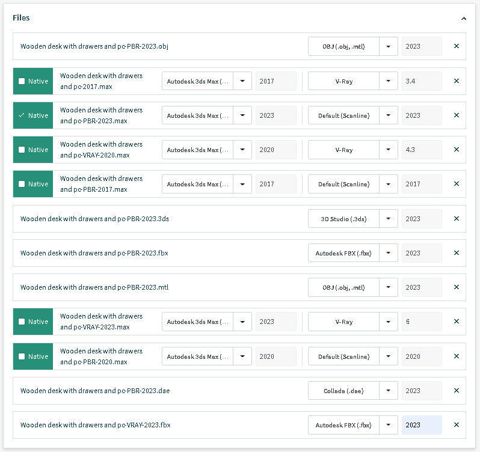Remove the PBR-2023.obj file row
This screenshot has width=480, height=452.
coord(456,46)
